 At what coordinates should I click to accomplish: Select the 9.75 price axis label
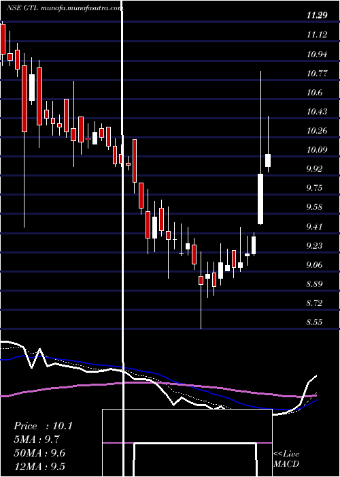[314, 188]
